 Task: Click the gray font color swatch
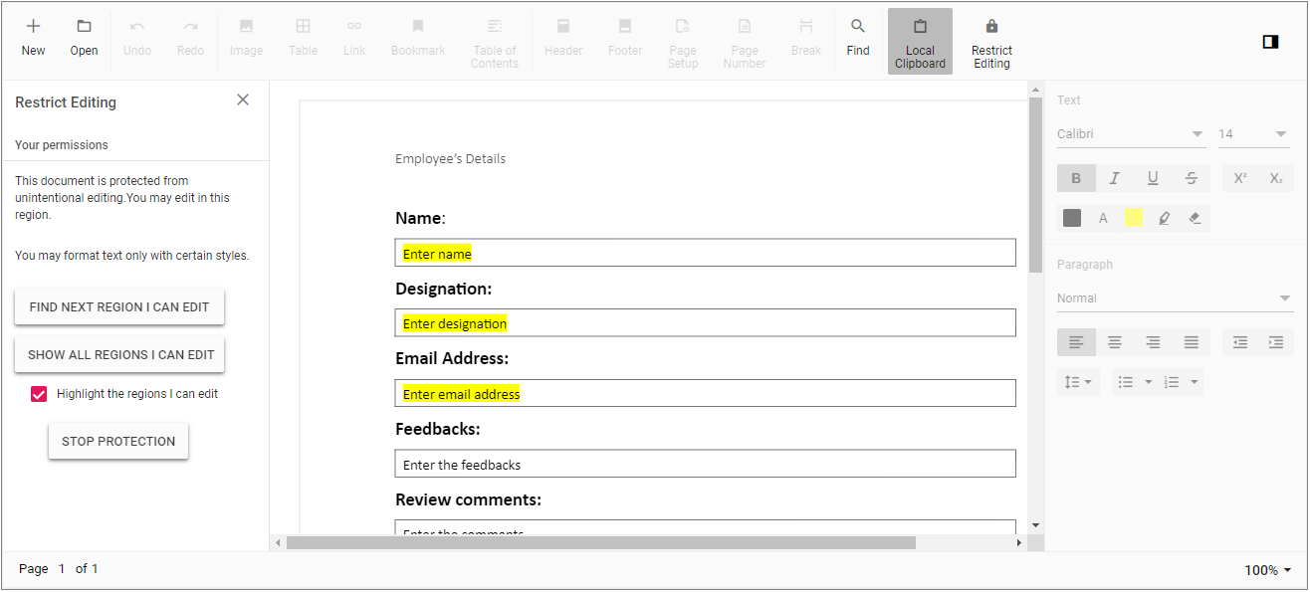click(1072, 218)
